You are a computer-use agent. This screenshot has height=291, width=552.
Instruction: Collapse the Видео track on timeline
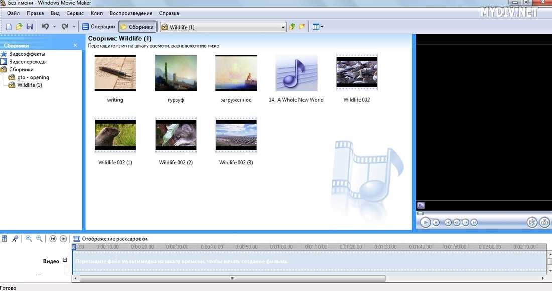65,260
